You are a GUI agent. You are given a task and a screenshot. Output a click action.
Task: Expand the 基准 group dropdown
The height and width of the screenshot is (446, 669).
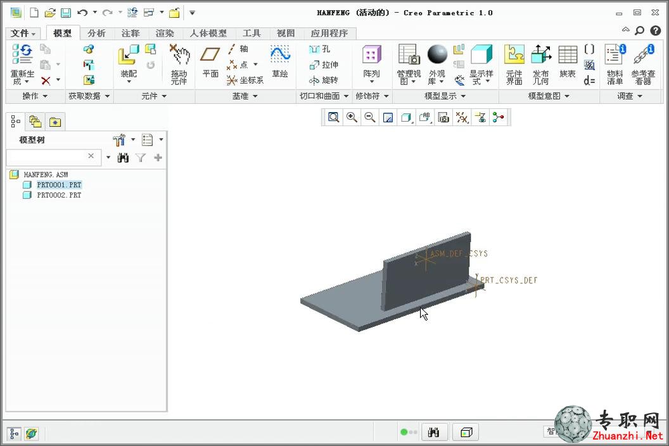[x=245, y=96]
